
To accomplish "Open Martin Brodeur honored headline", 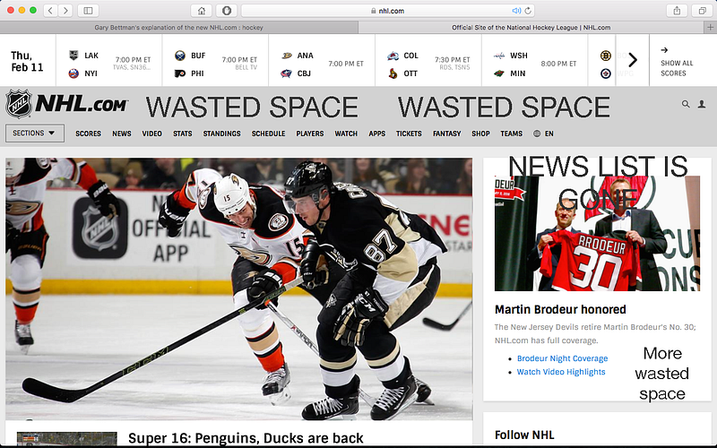I will (x=560, y=309).
